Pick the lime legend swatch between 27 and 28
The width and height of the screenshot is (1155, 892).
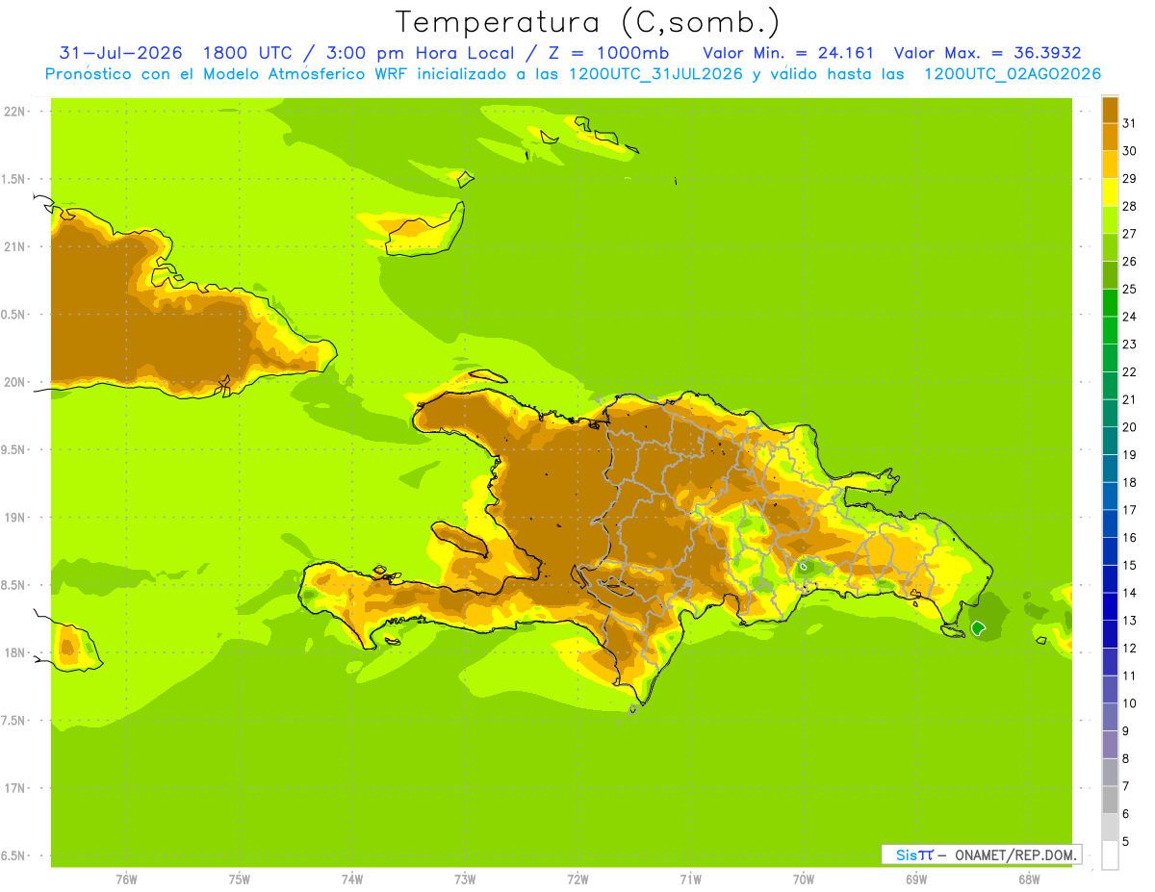[1110, 218]
